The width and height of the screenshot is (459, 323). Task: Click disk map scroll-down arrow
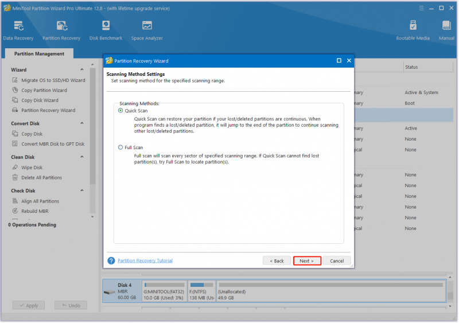(x=450, y=306)
